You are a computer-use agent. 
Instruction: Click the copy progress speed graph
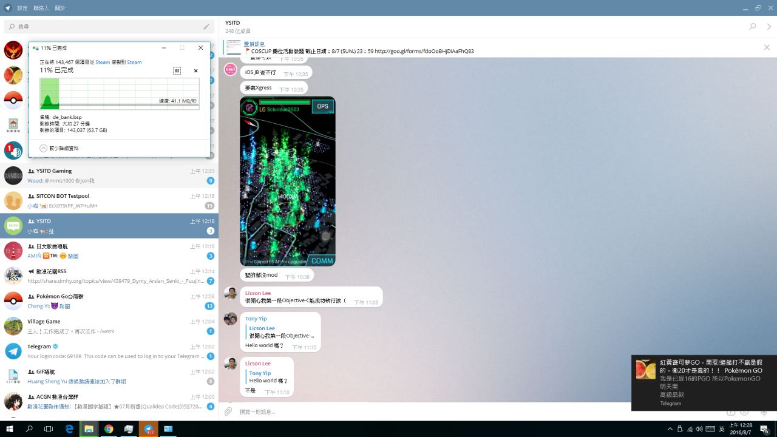(118, 93)
